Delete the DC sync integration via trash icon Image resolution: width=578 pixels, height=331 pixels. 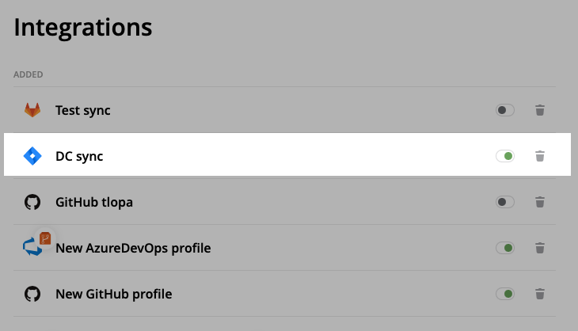[x=540, y=156]
